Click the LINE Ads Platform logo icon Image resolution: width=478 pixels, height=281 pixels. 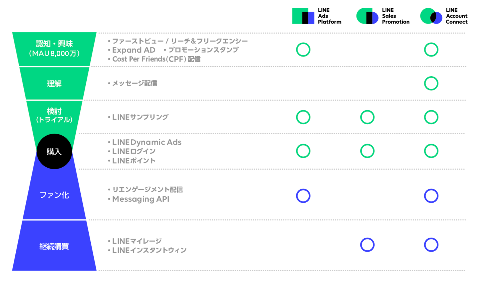tap(303, 16)
